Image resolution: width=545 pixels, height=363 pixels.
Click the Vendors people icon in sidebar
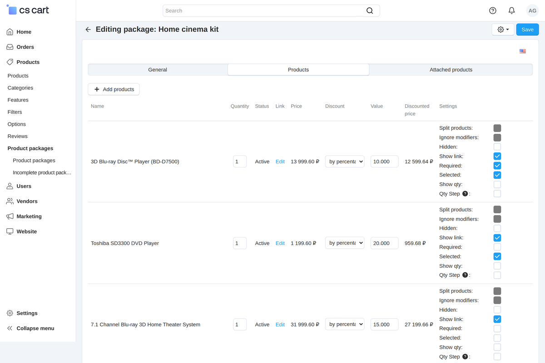(10, 201)
